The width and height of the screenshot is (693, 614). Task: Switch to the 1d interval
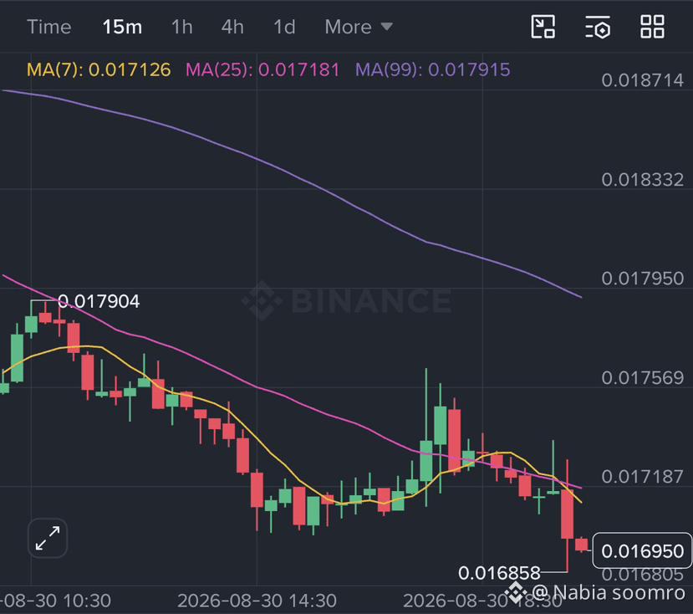click(x=284, y=27)
